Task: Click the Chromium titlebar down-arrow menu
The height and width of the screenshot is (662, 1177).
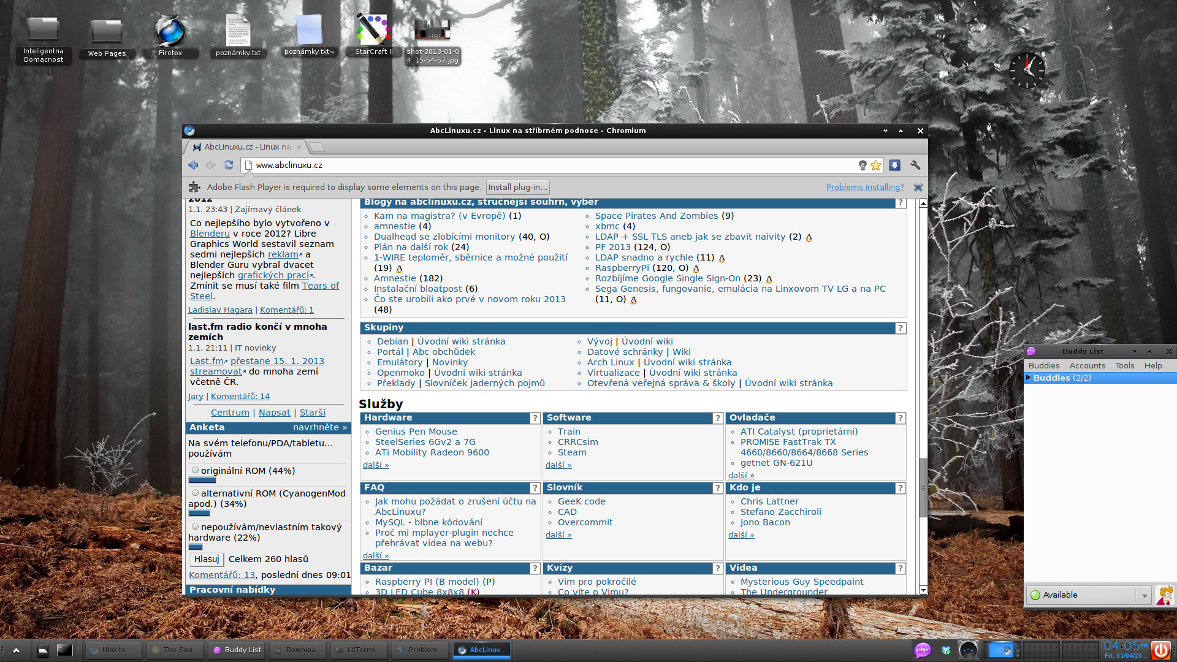Action: [x=885, y=131]
